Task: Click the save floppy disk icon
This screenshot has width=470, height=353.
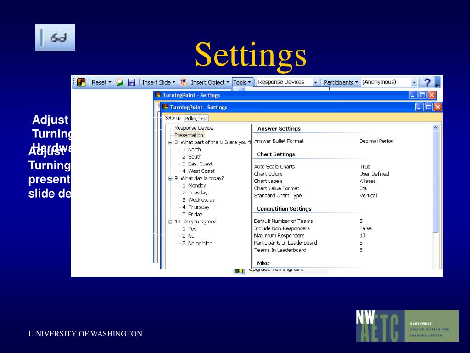Action: 132,82
